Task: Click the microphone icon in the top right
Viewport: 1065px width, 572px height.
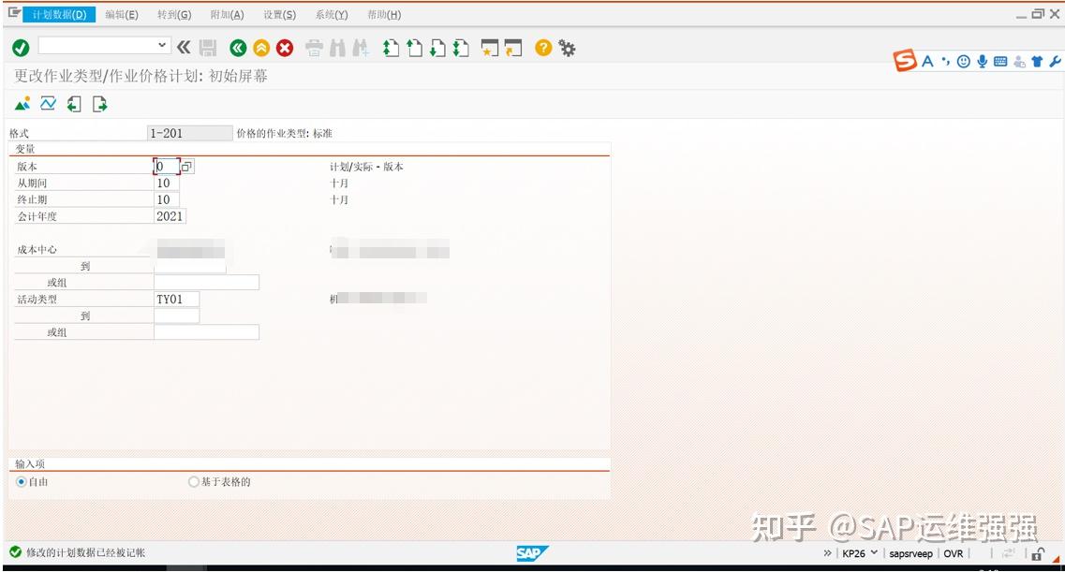Action: pyautogui.click(x=982, y=61)
